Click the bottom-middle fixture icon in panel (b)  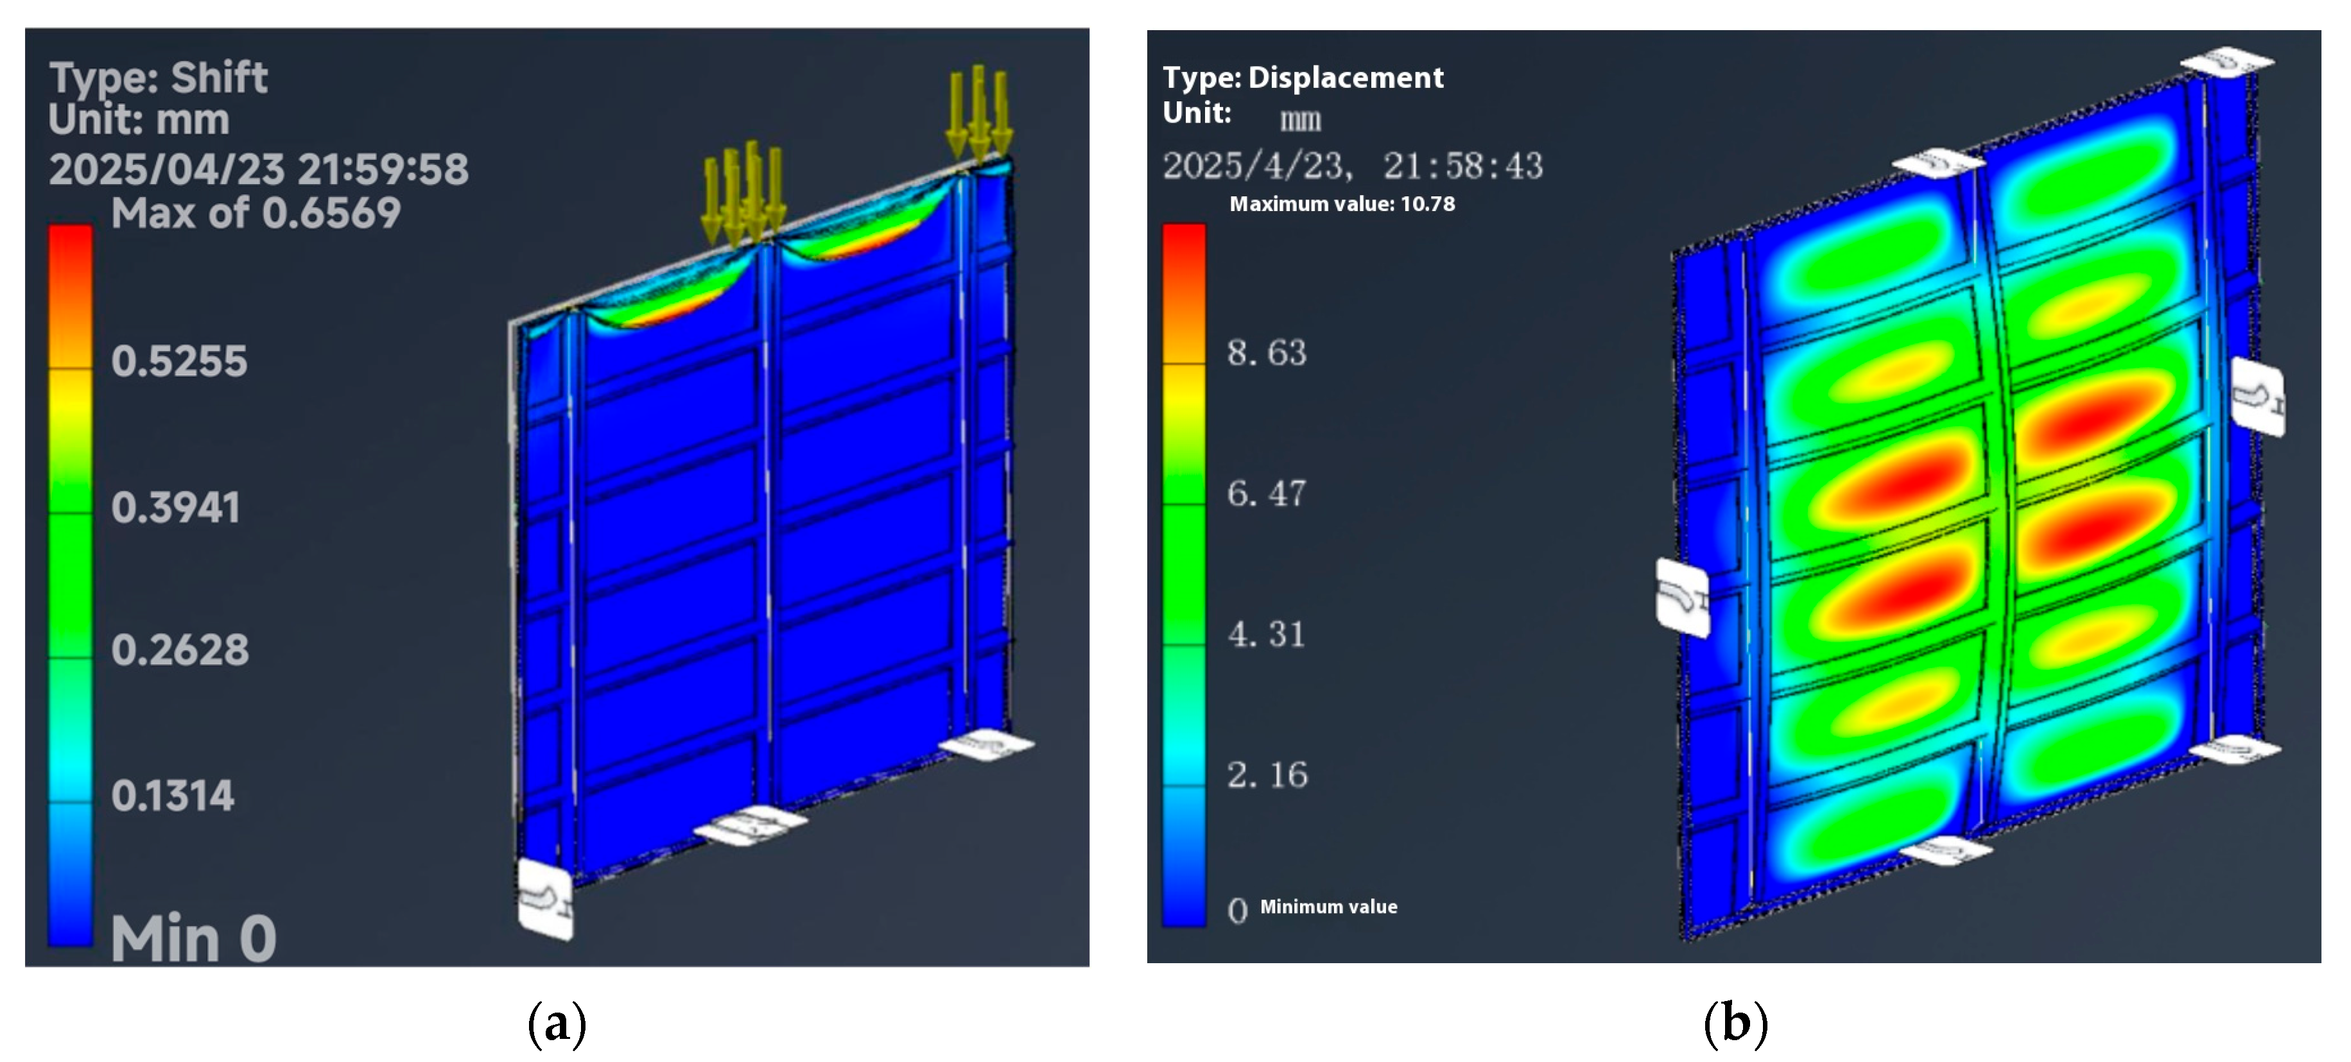point(1946,852)
